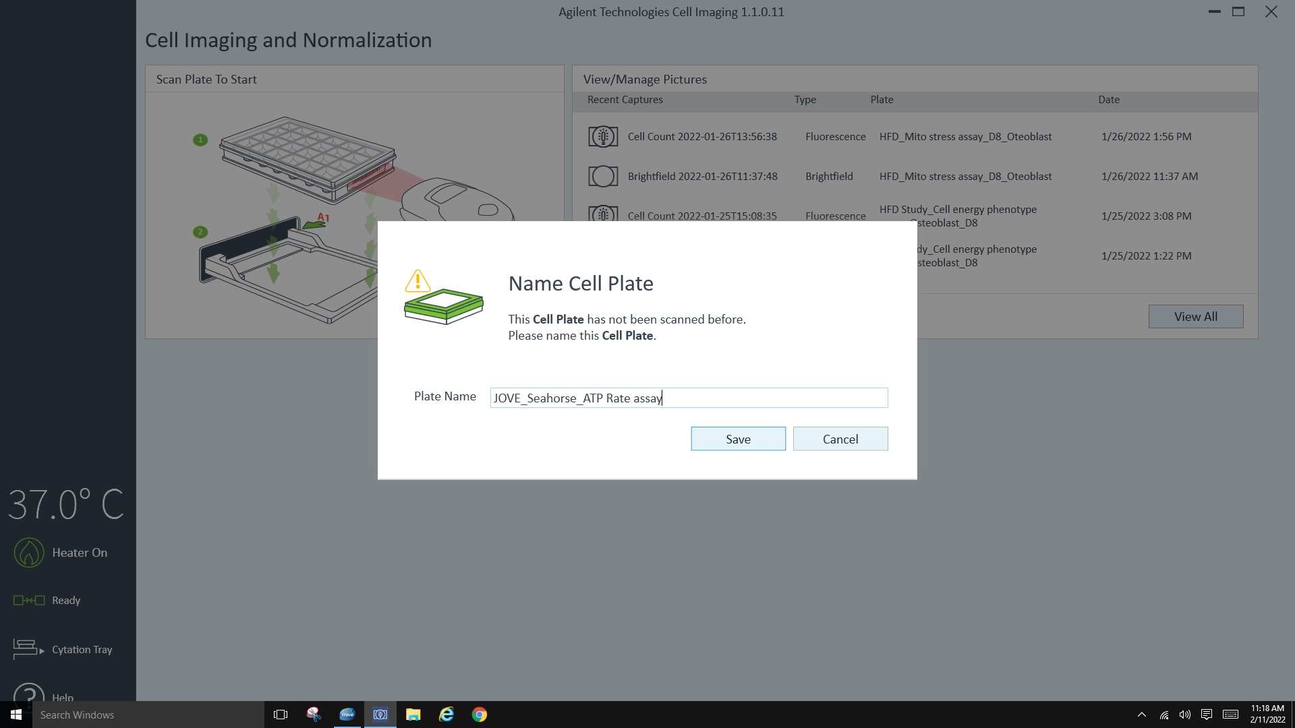
Task: Click the Heater On flame icon
Action: (x=29, y=553)
